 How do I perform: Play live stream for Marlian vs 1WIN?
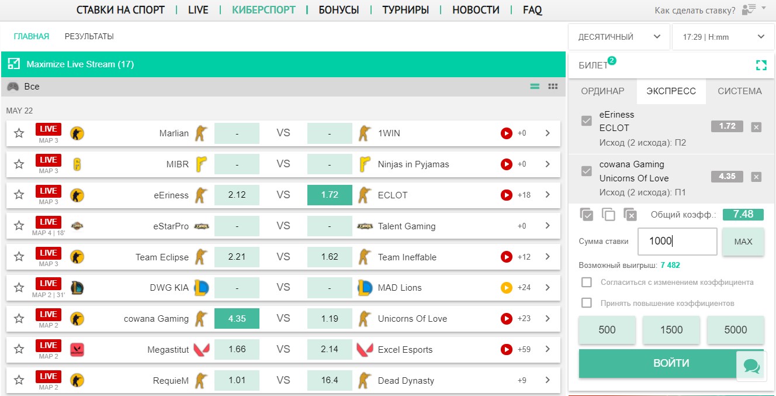coord(507,133)
